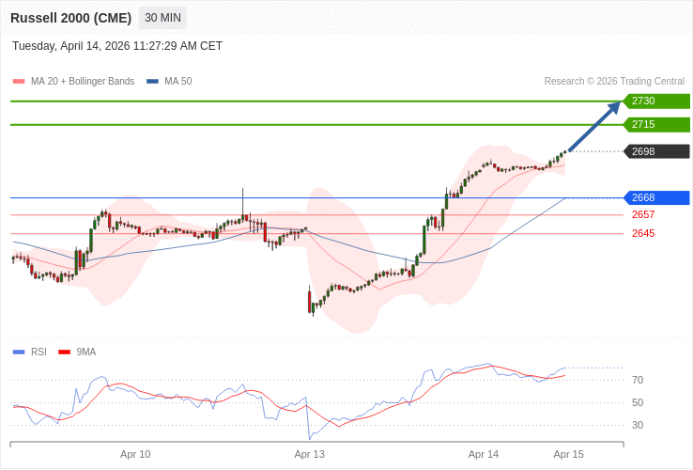Click the Apr 14 date axis label
The width and height of the screenshot is (693, 470).
[484, 454]
